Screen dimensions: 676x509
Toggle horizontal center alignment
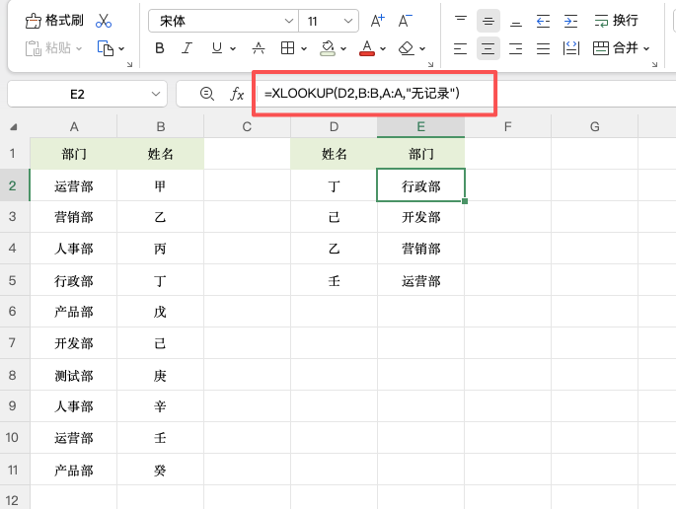point(488,48)
